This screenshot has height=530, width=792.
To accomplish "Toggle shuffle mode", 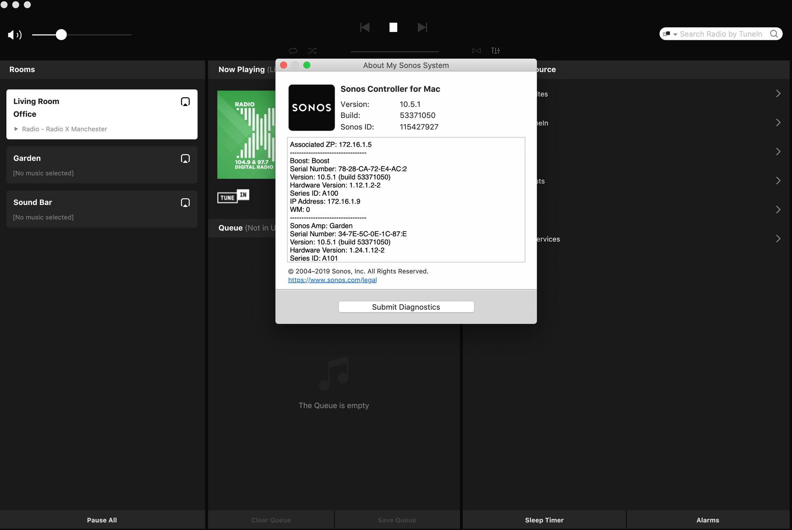I will click(x=312, y=51).
